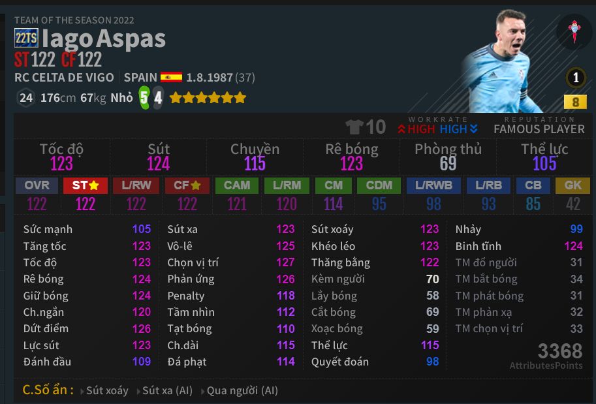
Task: Switch to the CAM position tab
Action: coord(237,185)
